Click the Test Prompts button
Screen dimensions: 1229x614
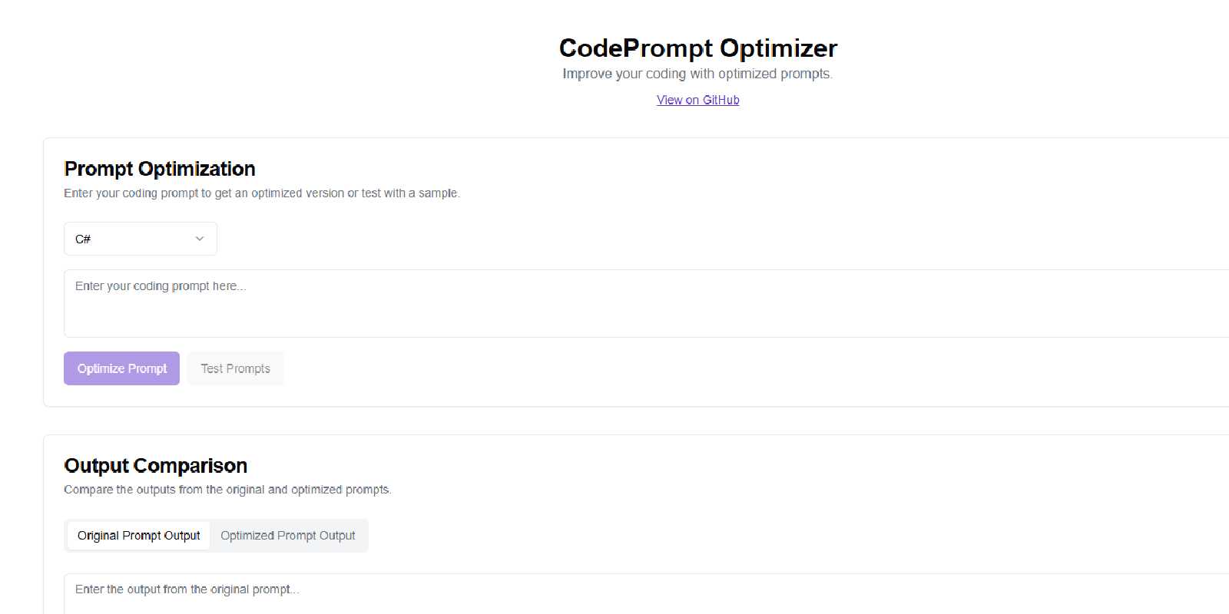pyautogui.click(x=235, y=368)
